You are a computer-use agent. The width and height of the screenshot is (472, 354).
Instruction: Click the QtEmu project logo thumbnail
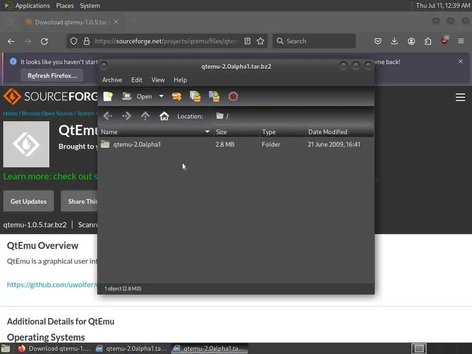coord(26,144)
